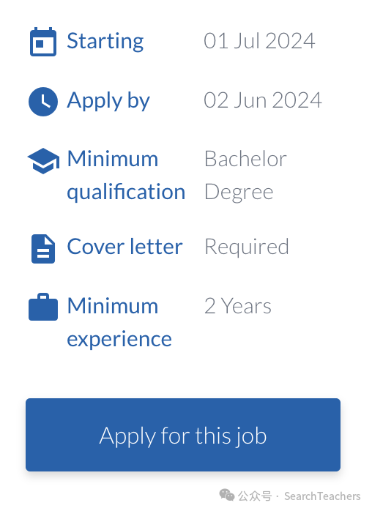The height and width of the screenshot is (511, 372).
Task: Click the SearchTeachers watermark text
Action: point(322,496)
